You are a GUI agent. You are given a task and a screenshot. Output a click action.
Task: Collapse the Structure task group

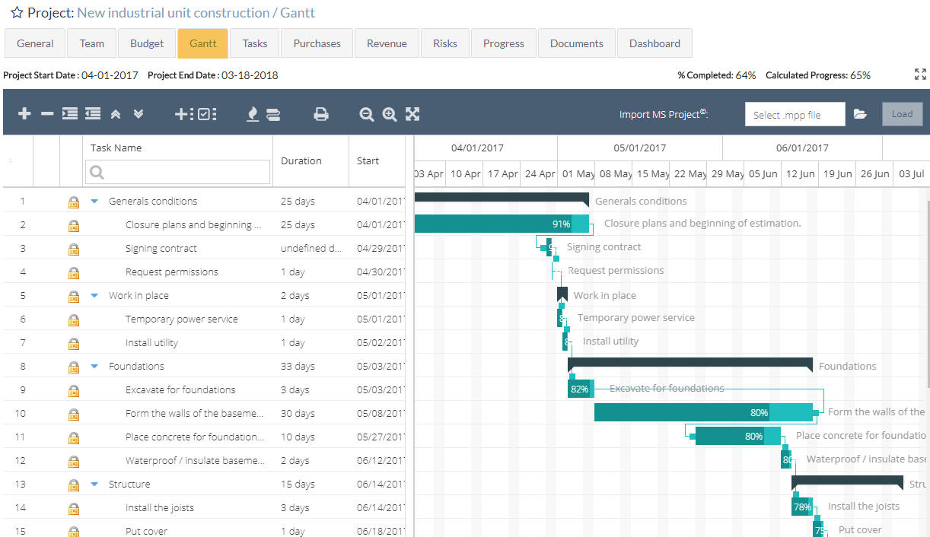pyautogui.click(x=94, y=484)
